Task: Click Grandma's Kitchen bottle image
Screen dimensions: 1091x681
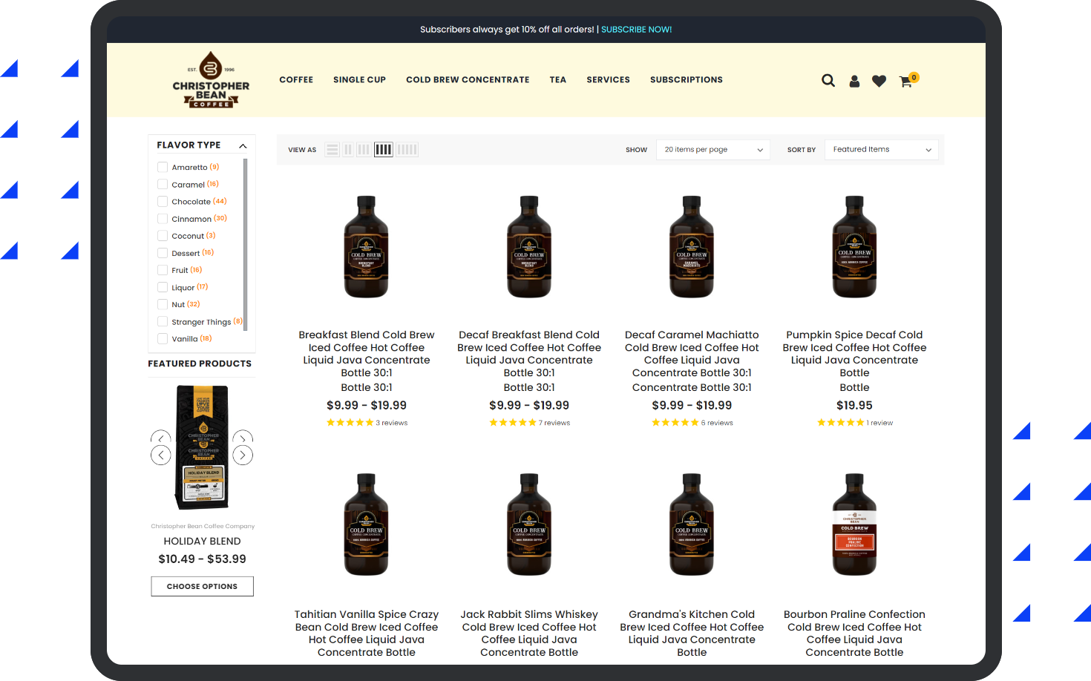Action: point(692,524)
